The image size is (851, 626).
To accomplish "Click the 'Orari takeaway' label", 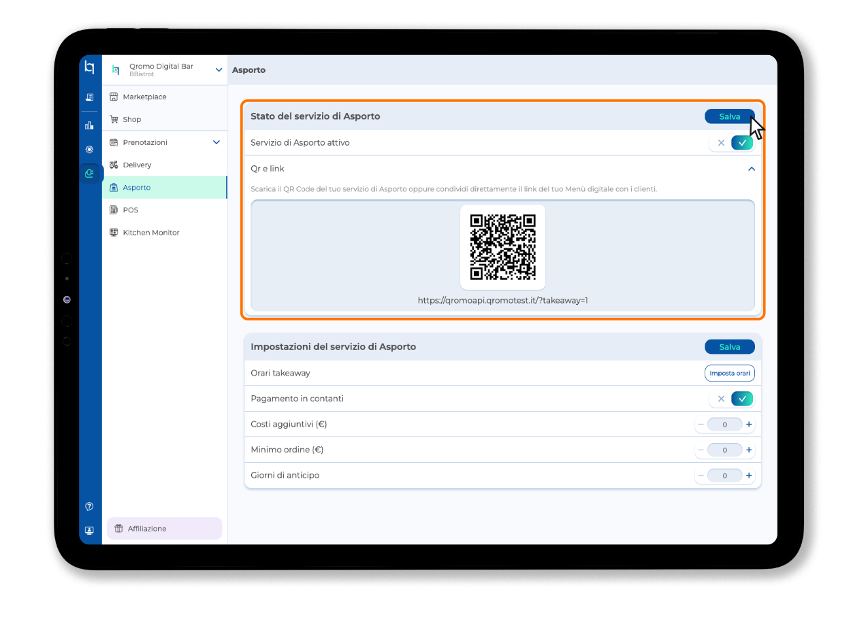I will (x=280, y=373).
